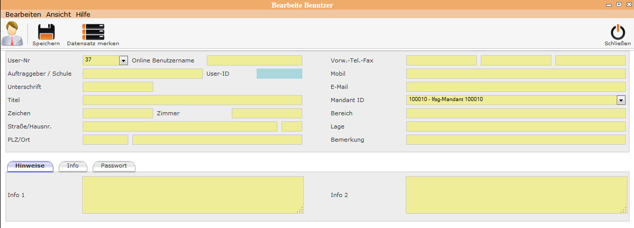The image size is (634, 228).
Task: Switch to the Info tab
Action: pyautogui.click(x=73, y=166)
